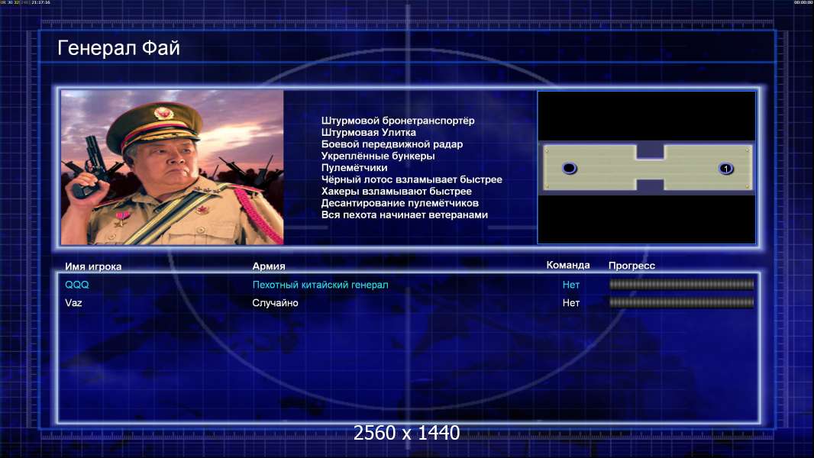The image size is (814, 458).
Task: Click the map preview thumbnail
Action: click(646, 167)
